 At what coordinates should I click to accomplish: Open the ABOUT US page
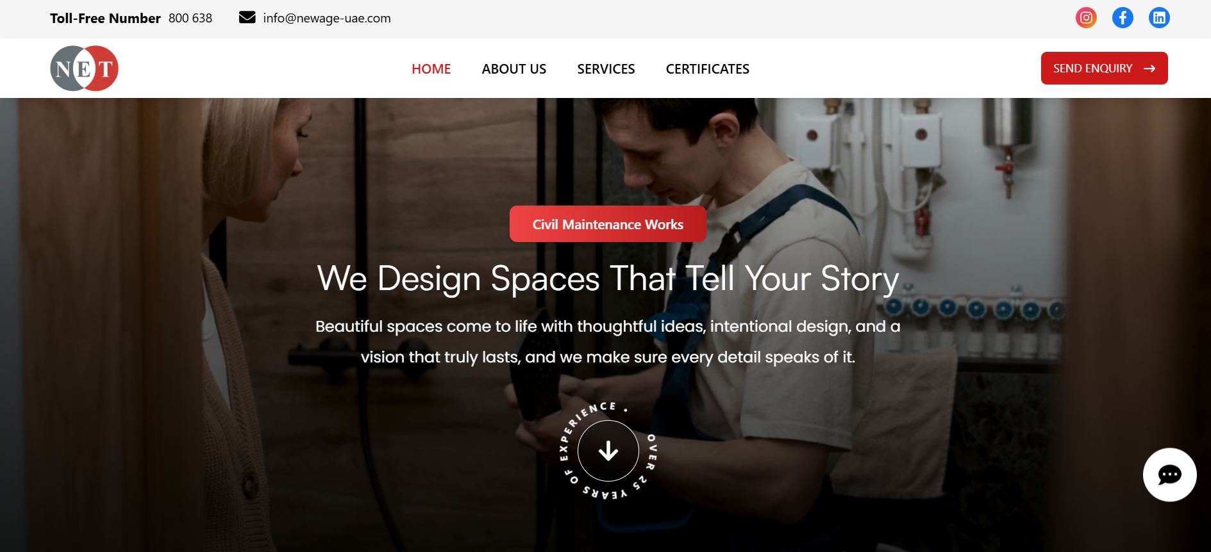point(514,69)
